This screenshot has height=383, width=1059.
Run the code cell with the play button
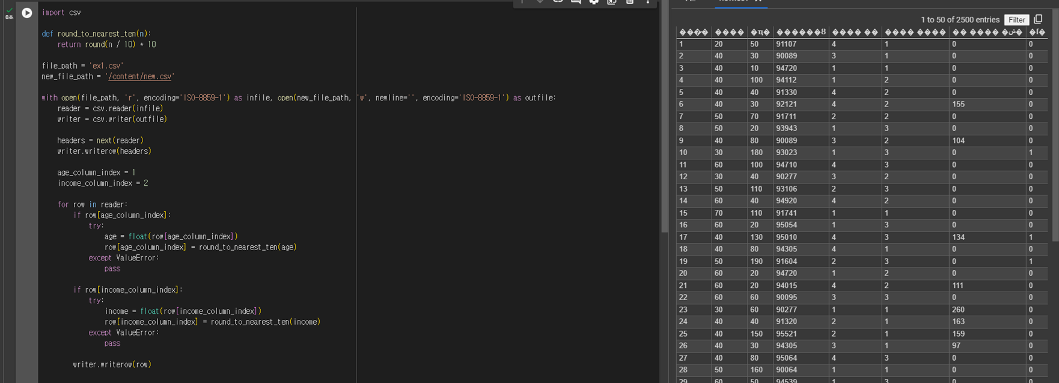[x=27, y=13]
